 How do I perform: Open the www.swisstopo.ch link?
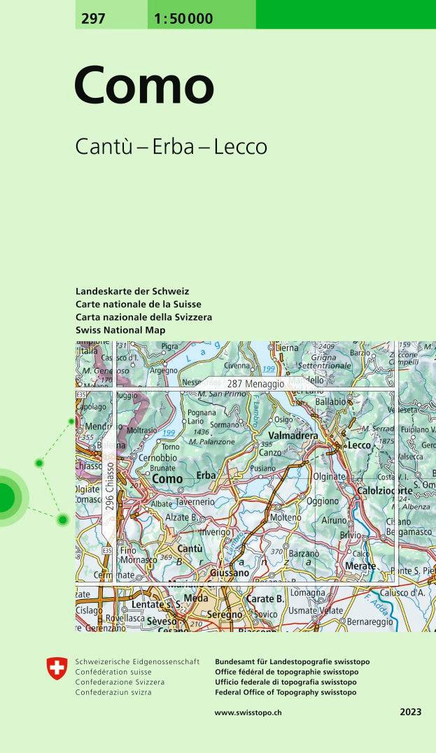[248, 712]
